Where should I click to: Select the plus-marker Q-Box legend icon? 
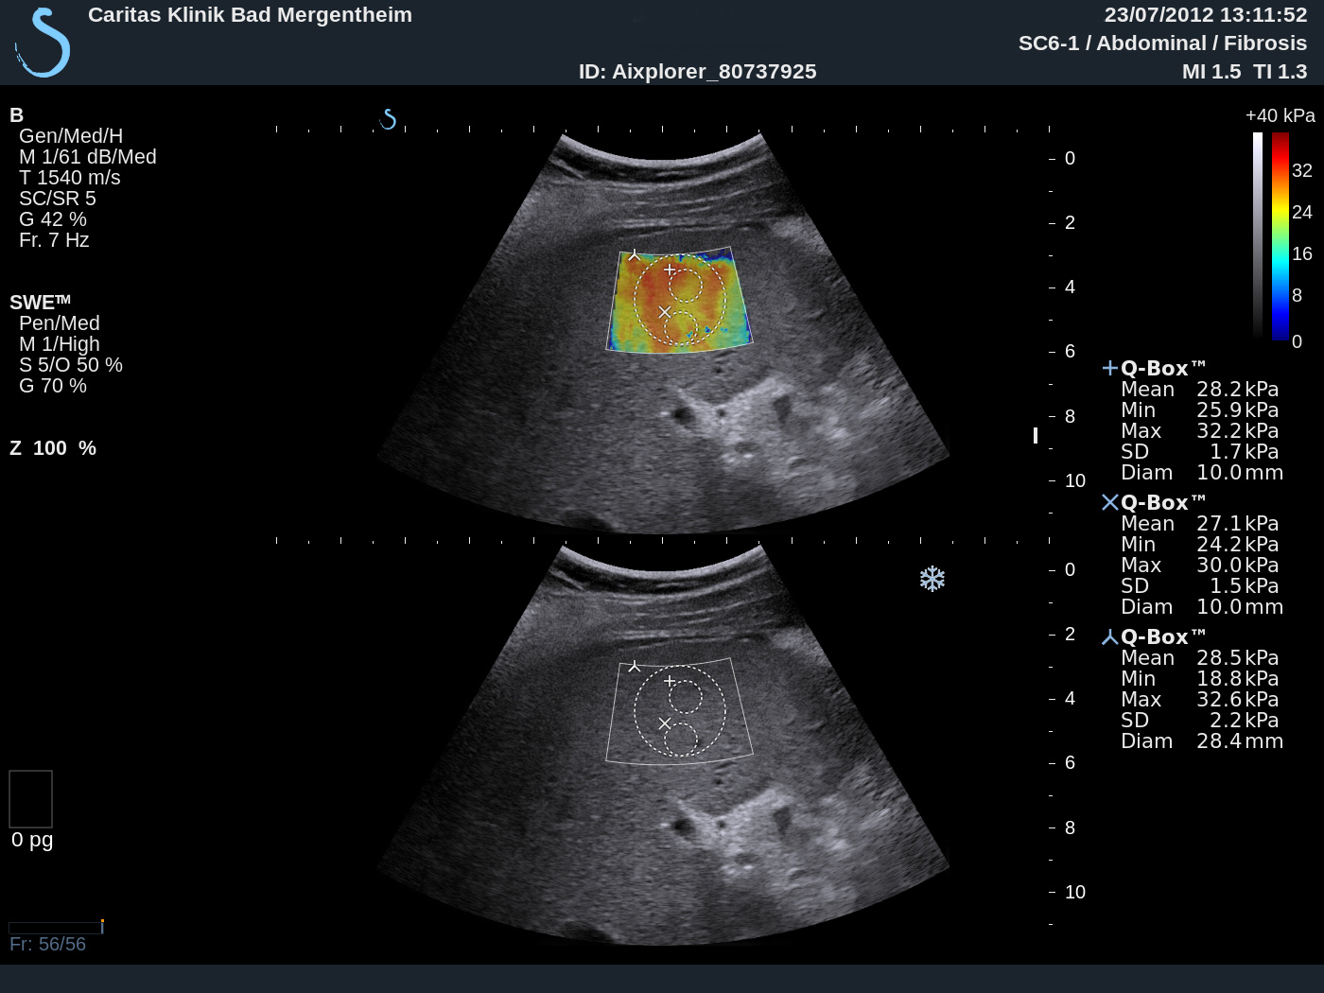pyautogui.click(x=1110, y=369)
